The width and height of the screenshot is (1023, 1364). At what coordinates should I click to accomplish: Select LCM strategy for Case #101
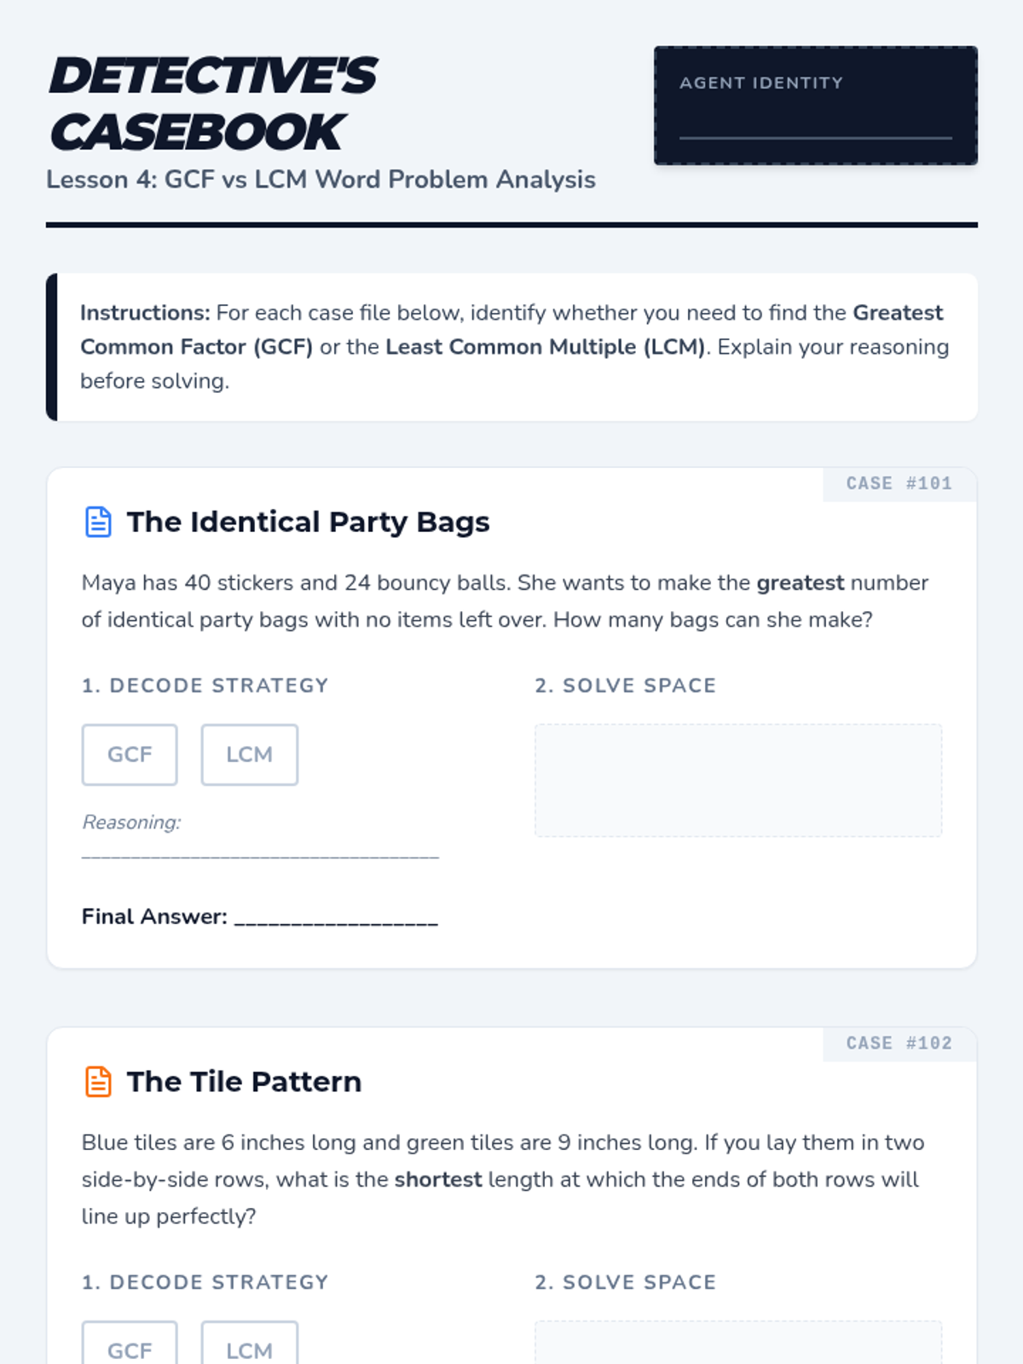point(249,754)
